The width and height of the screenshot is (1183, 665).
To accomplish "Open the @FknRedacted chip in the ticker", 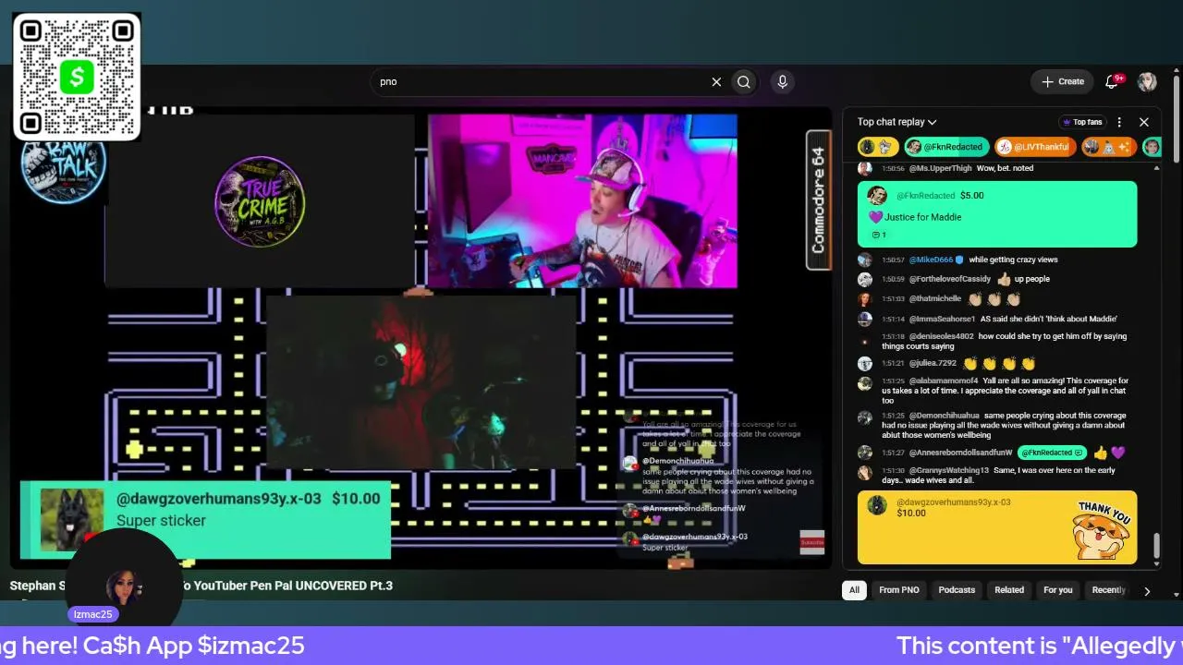I will [946, 147].
